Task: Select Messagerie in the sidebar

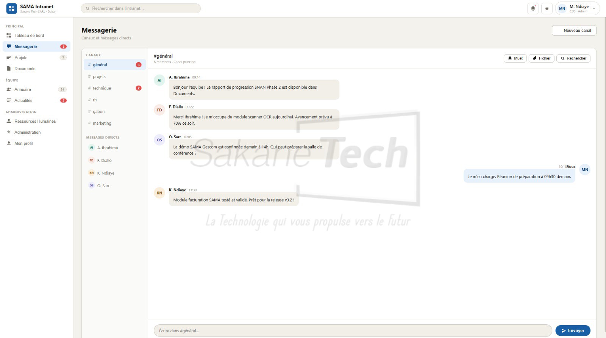Action: (x=36, y=46)
